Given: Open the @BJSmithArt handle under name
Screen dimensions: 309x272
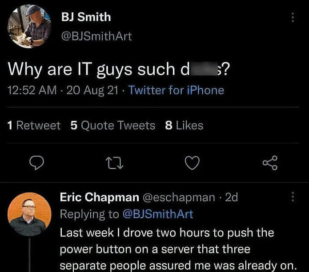Looking at the screenshot, I should tap(97, 36).
